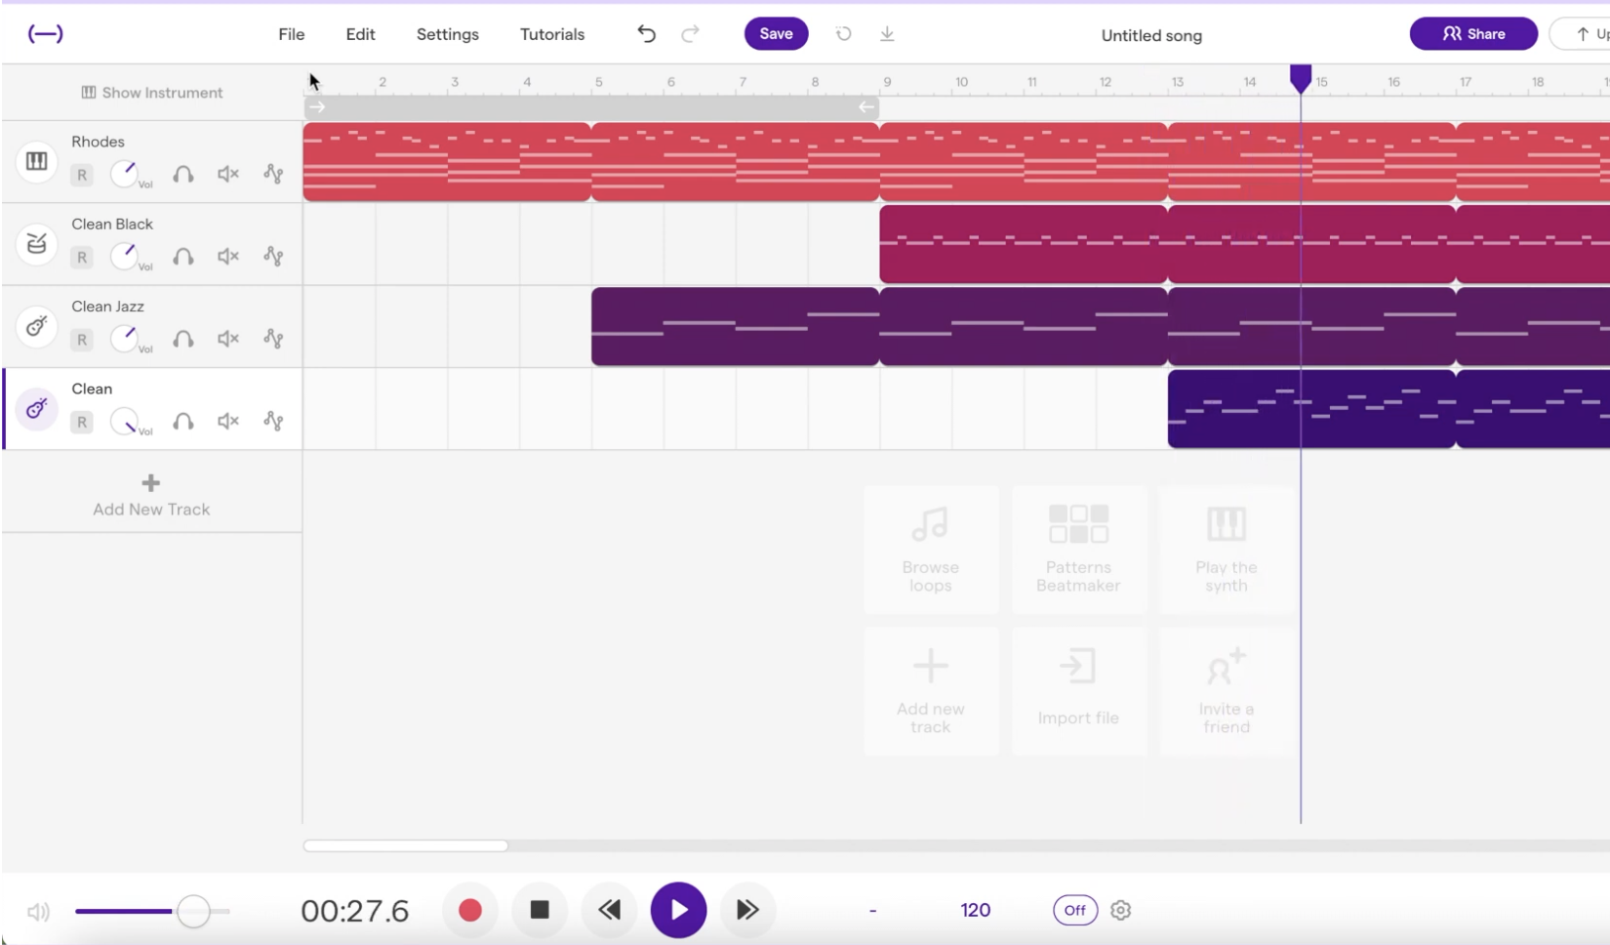
Task: Arm recording on Clean Black track
Action: [82, 258]
